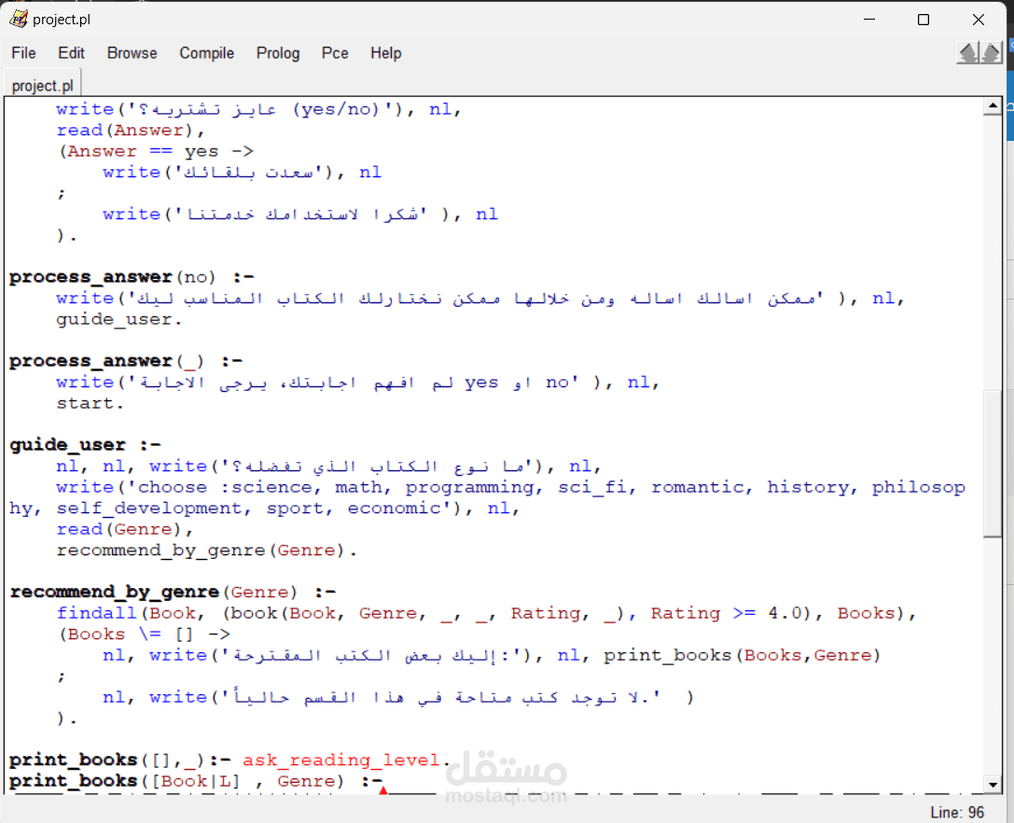1014x823 pixels.
Task: Click the red 'ask_reading_level' text
Action: (340, 760)
